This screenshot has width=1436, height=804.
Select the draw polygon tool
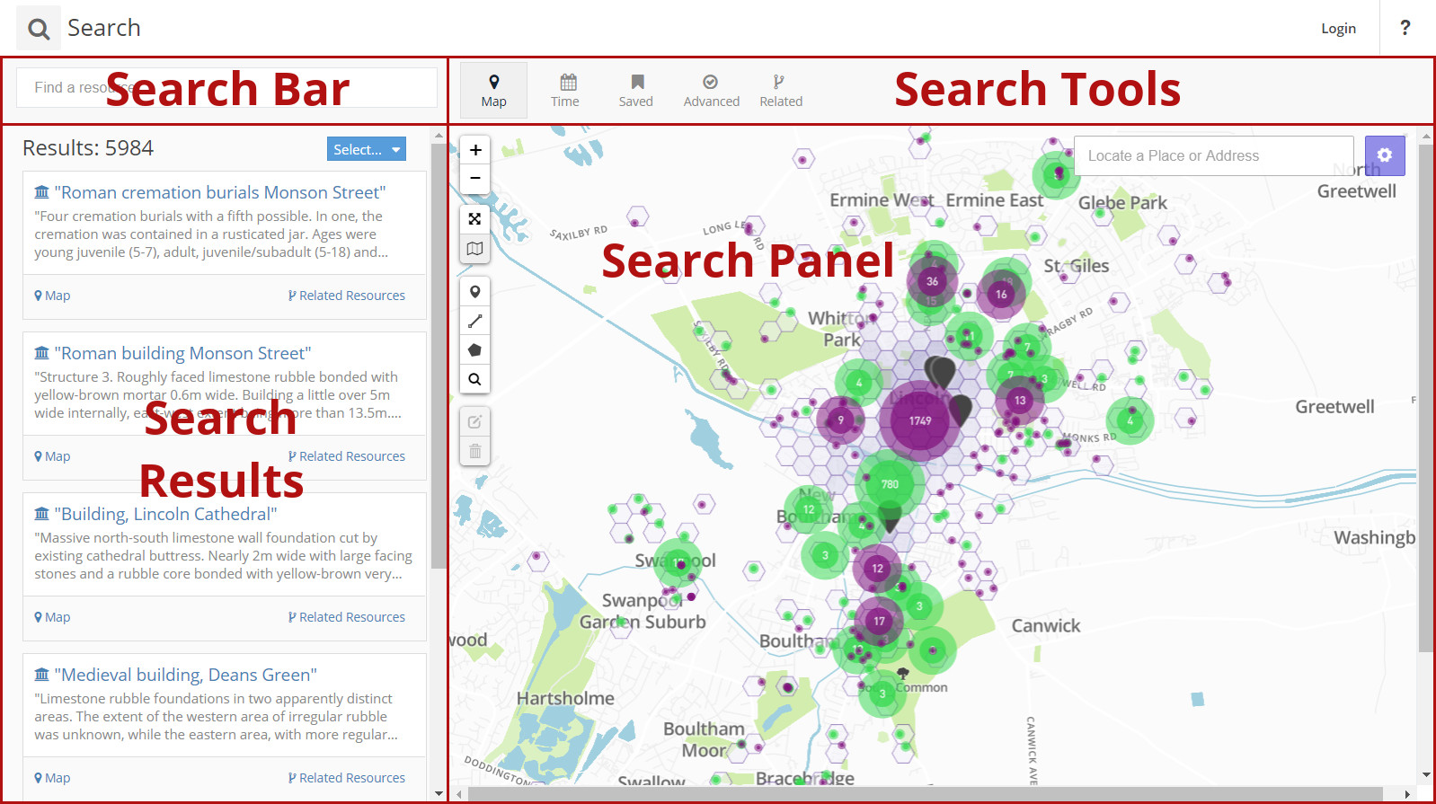475,350
